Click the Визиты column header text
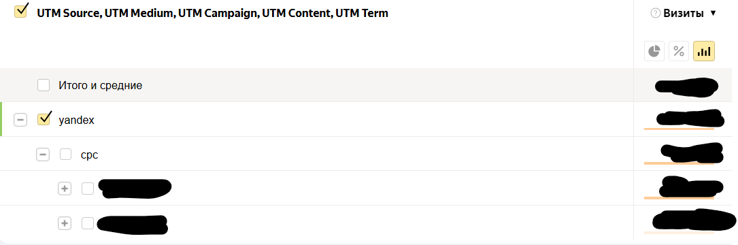Image resolution: width=738 pixels, height=245 pixels. click(x=684, y=14)
